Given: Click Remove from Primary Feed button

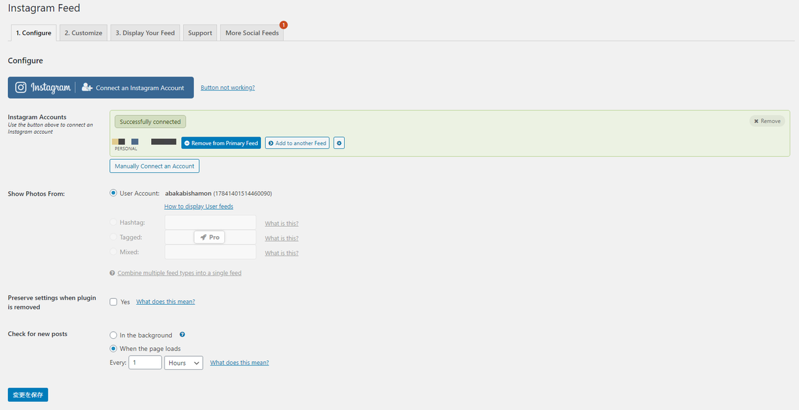Looking at the screenshot, I should point(221,143).
